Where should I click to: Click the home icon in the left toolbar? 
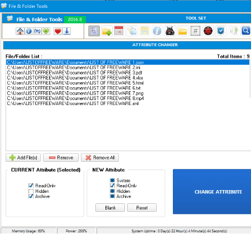(x=20, y=31)
